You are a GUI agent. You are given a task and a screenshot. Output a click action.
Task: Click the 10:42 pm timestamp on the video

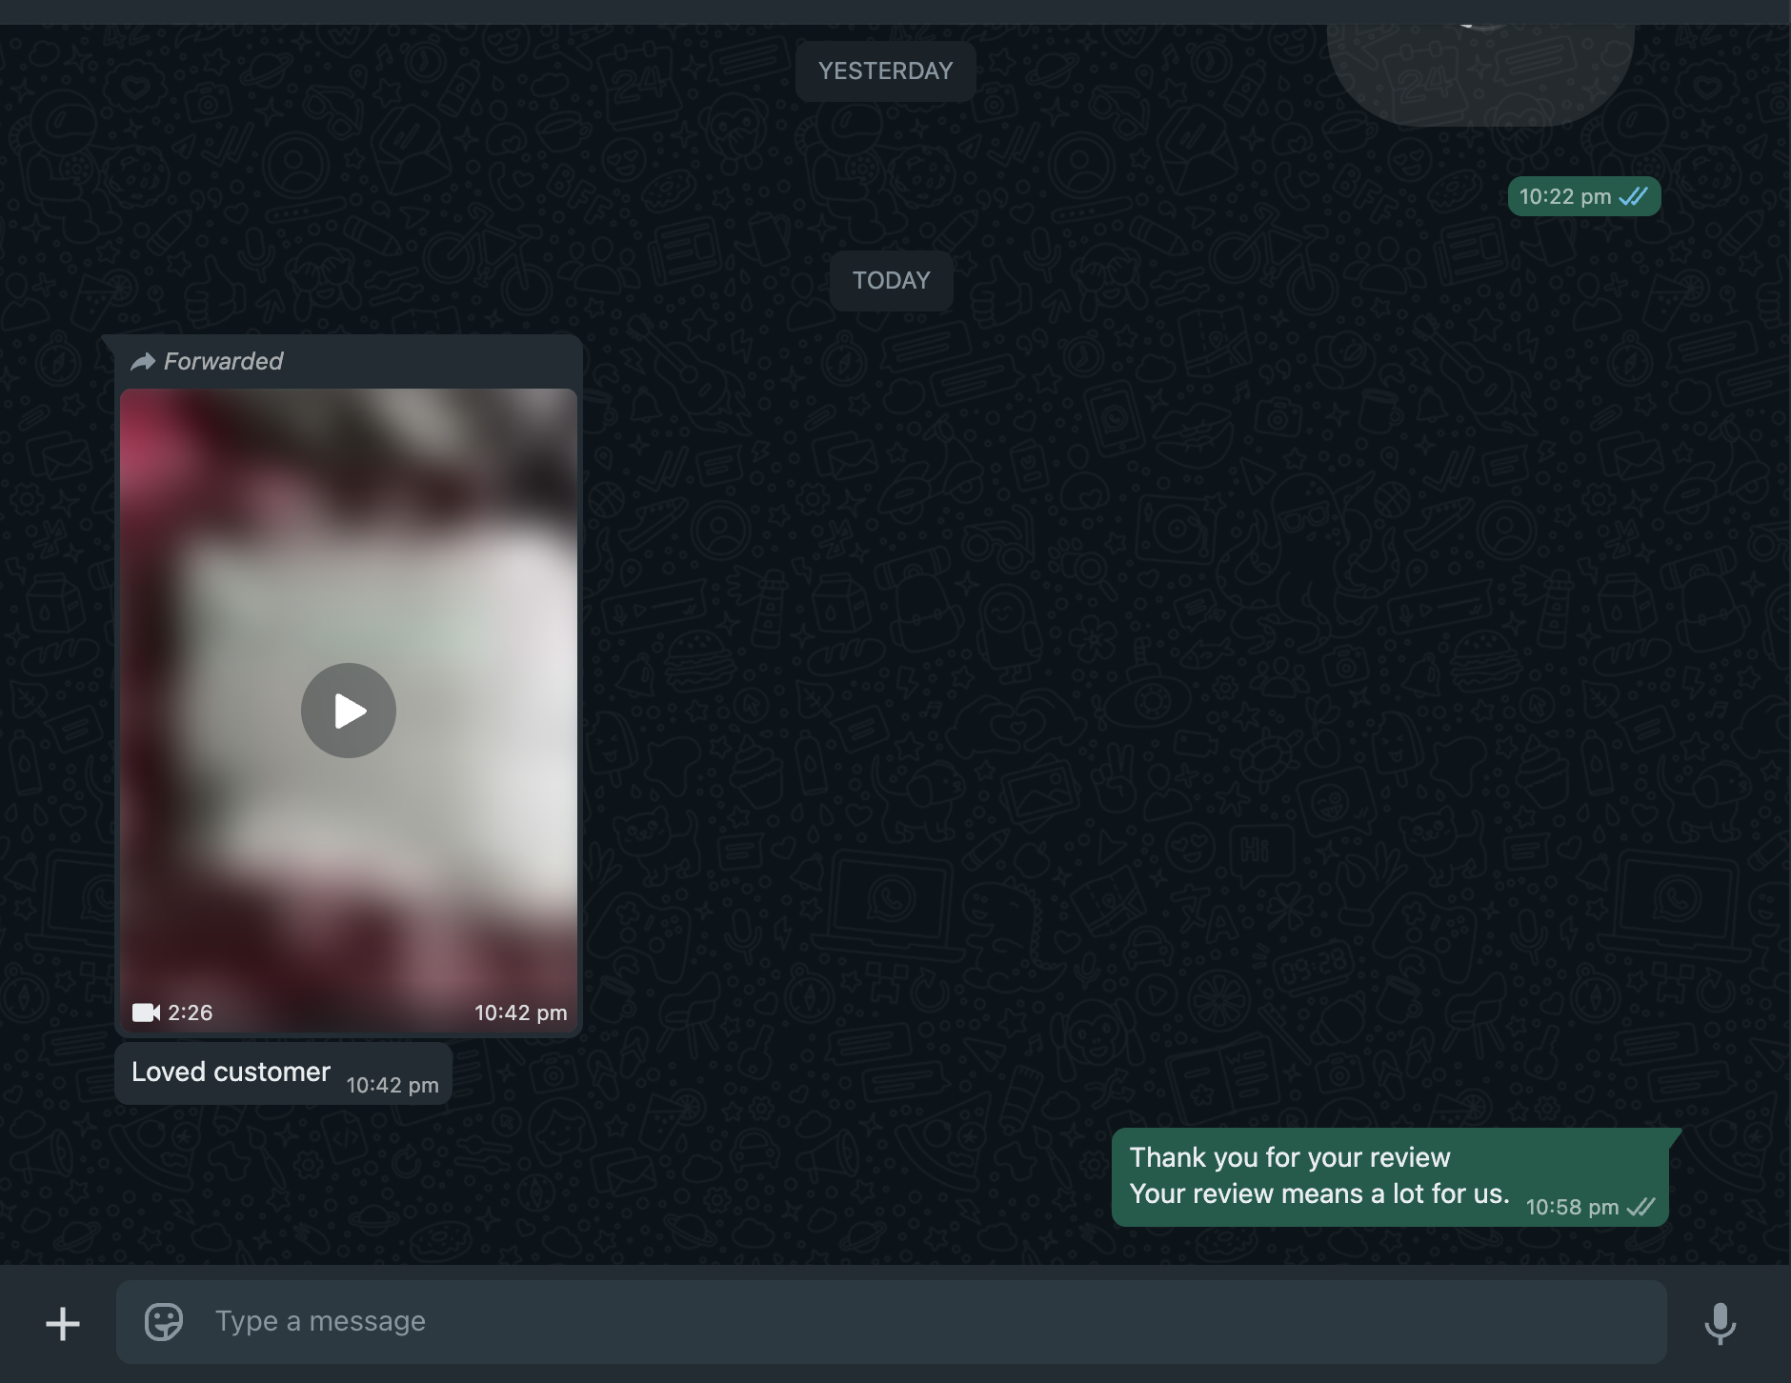coord(520,1012)
